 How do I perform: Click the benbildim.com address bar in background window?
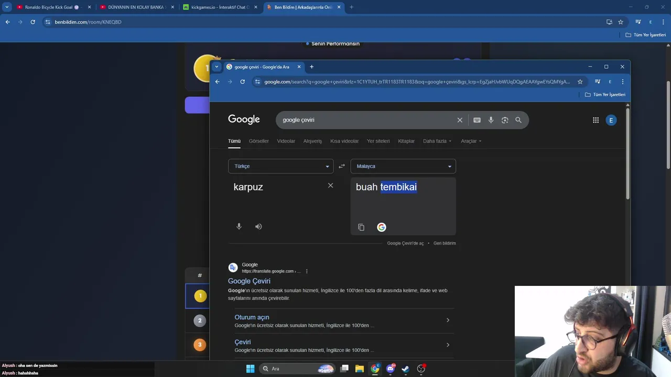pos(325,22)
